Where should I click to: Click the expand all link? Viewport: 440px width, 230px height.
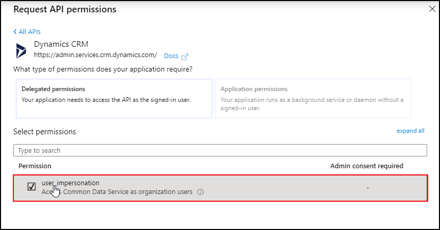click(410, 131)
